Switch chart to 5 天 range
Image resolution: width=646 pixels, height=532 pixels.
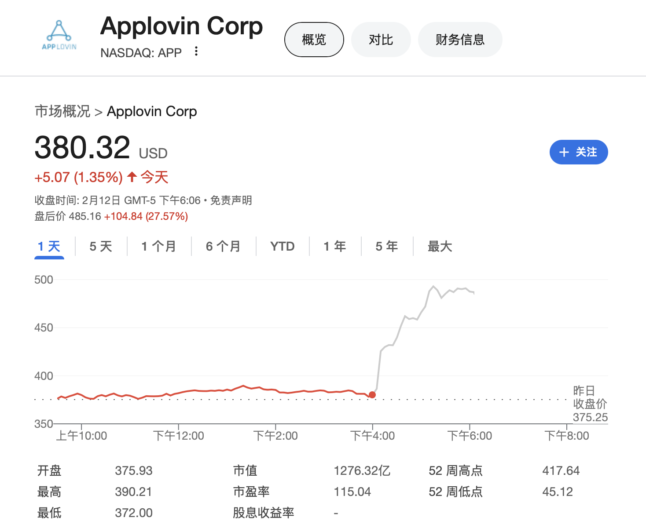pyautogui.click(x=101, y=246)
